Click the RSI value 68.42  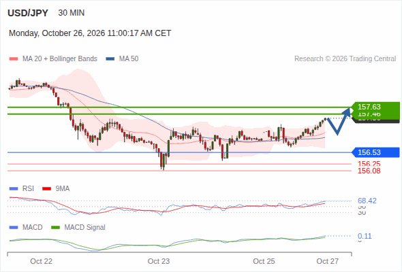pos(367,201)
